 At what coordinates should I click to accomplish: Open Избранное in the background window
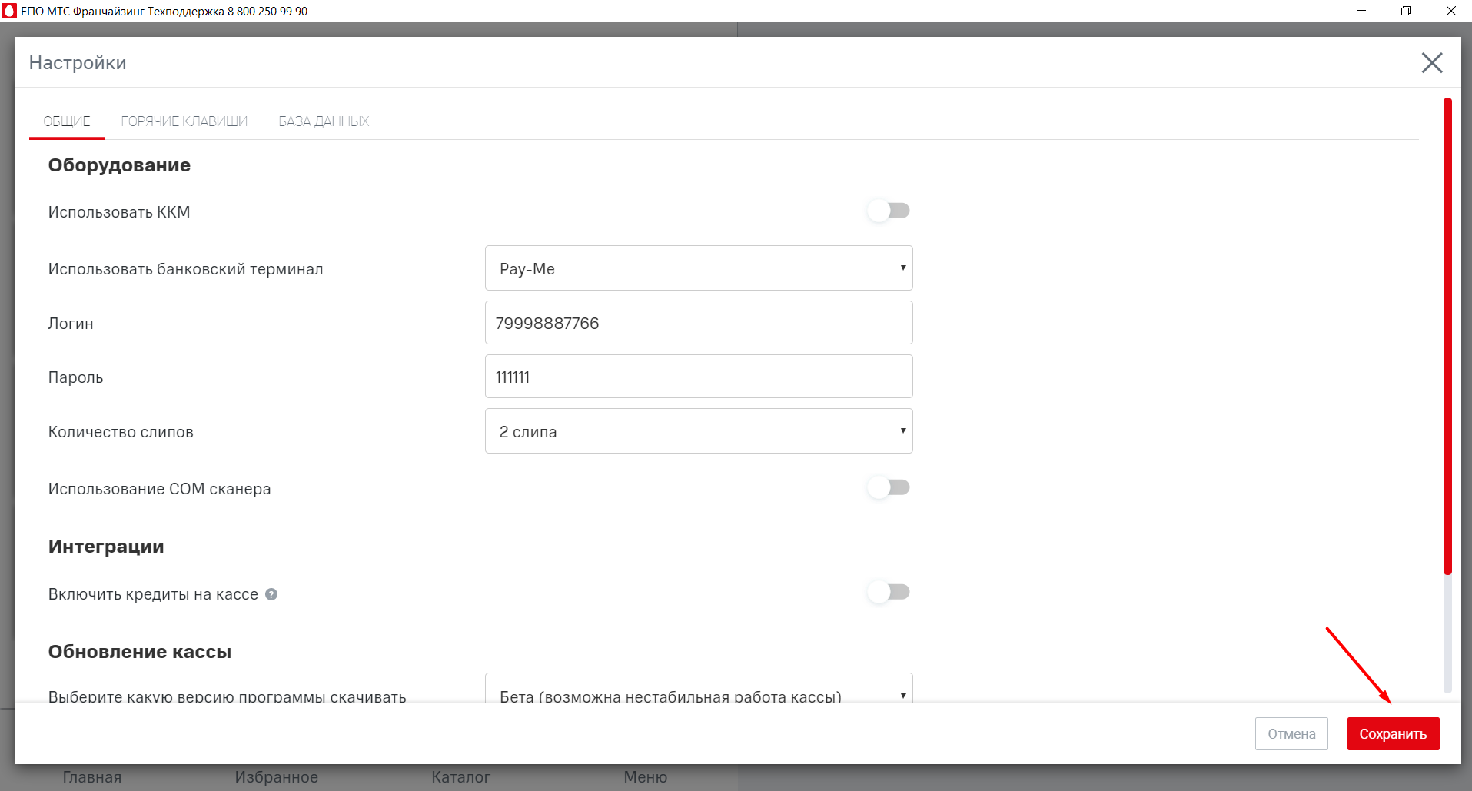[277, 777]
